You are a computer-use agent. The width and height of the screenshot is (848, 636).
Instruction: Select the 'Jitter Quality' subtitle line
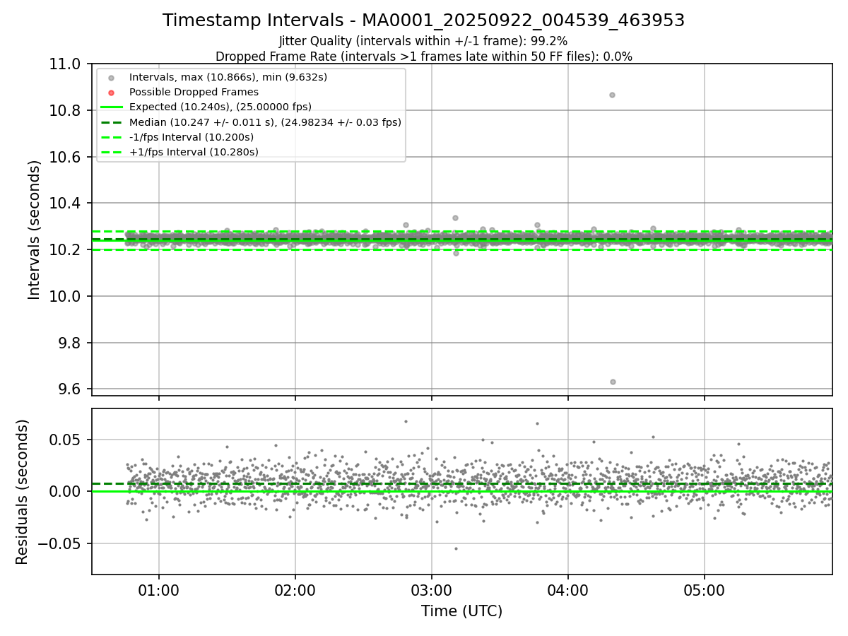(x=423, y=42)
